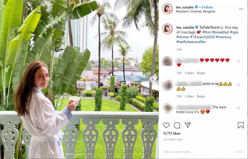This screenshot has height=159, width=248.
Task: Open the #leeflukeeverafter hashtag
Action: coord(191,42)
